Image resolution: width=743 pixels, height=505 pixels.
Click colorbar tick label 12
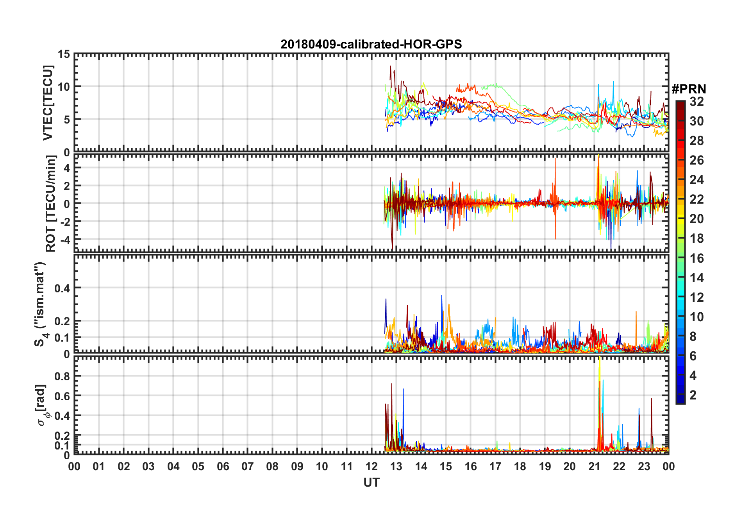(x=697, y=297)
